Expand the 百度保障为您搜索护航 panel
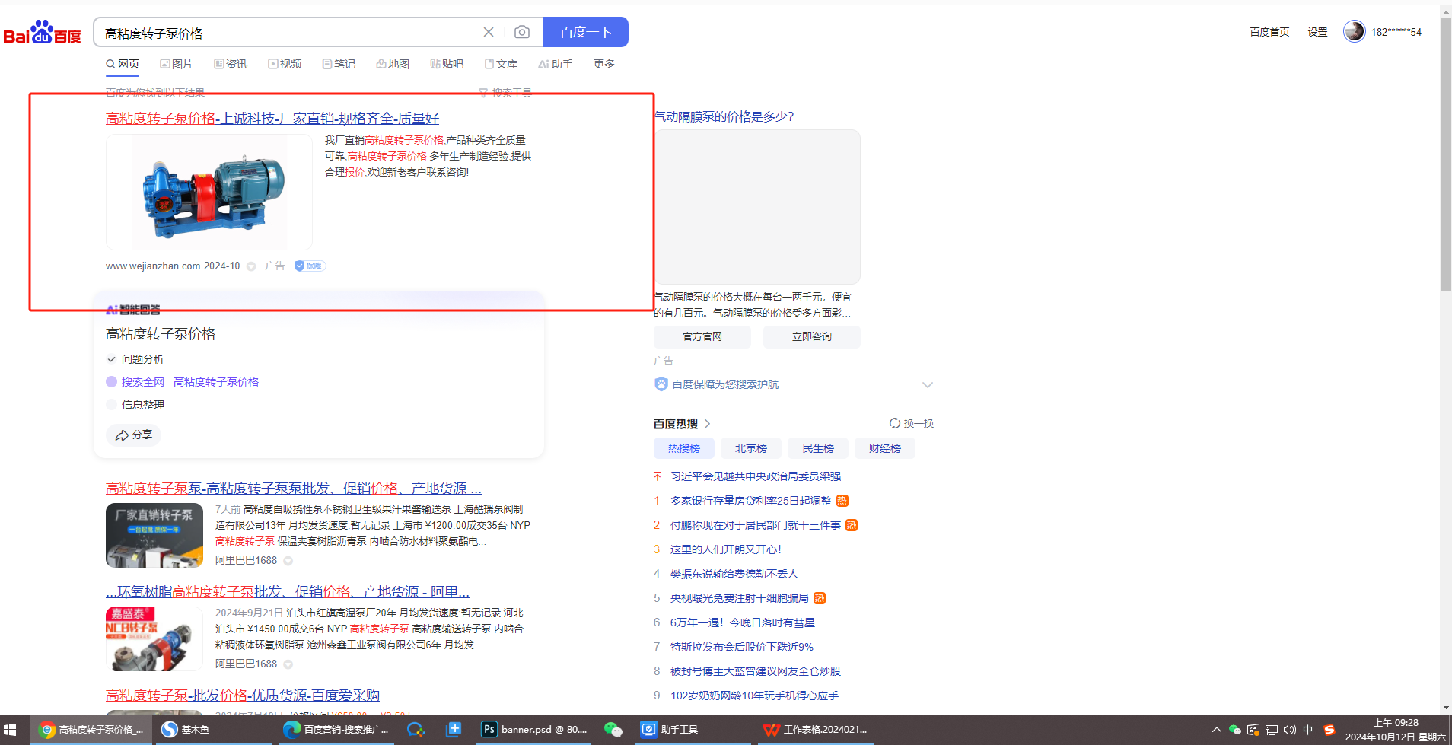Image resolution: width=1452 pixels, height=745 pixels. click(927, 384)
